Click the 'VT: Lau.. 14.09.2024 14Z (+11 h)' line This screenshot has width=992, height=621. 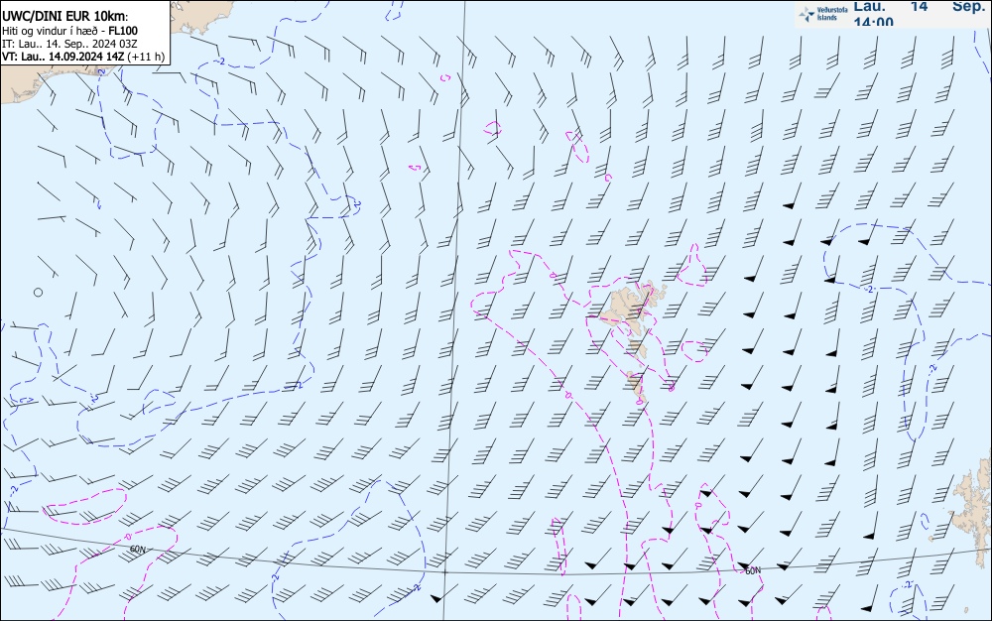[x=83, y=57]
